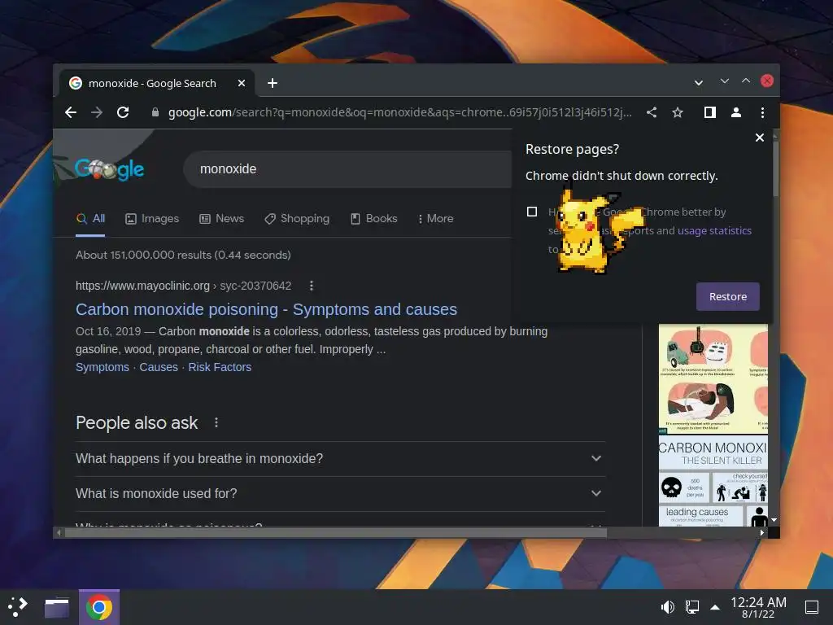Open the Mayo Clinic result options dots

[312, 286]
